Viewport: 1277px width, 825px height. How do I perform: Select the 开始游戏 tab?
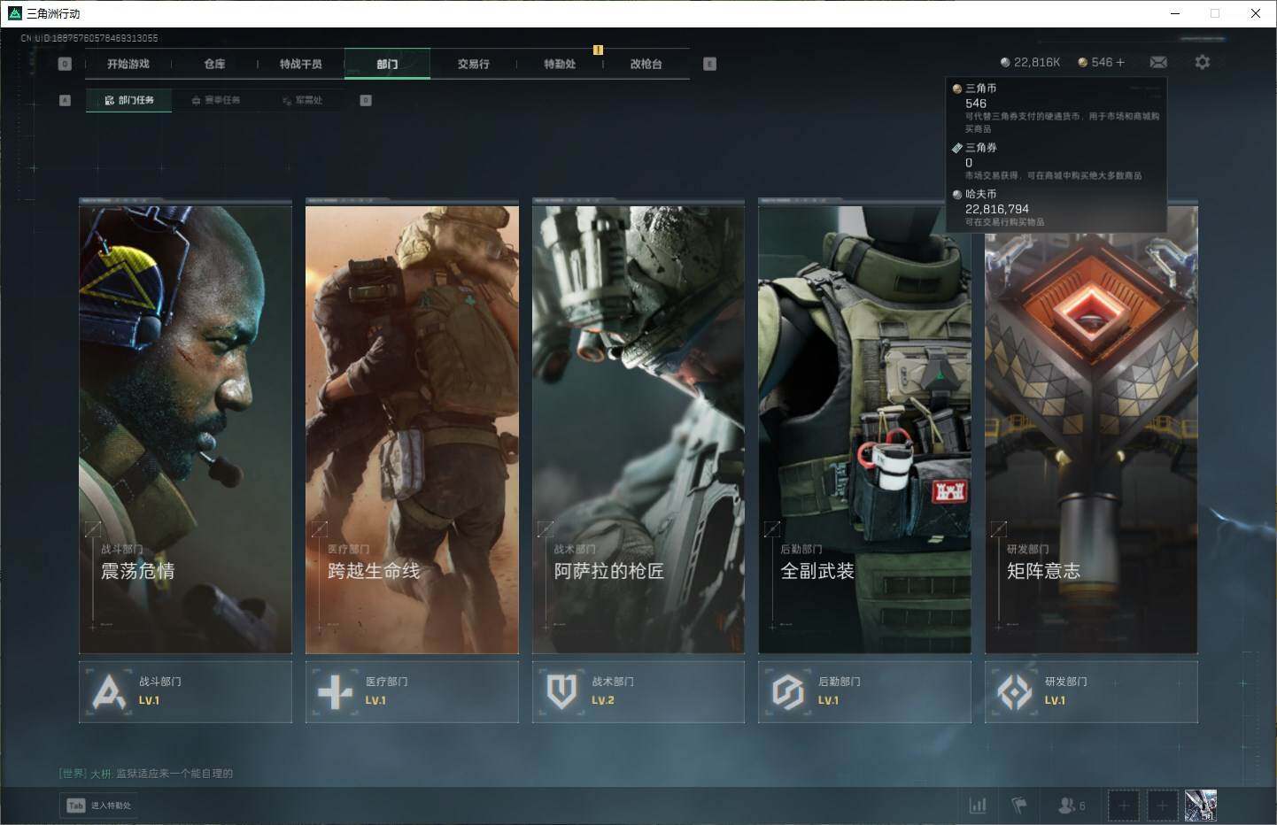tap(128, 64)
